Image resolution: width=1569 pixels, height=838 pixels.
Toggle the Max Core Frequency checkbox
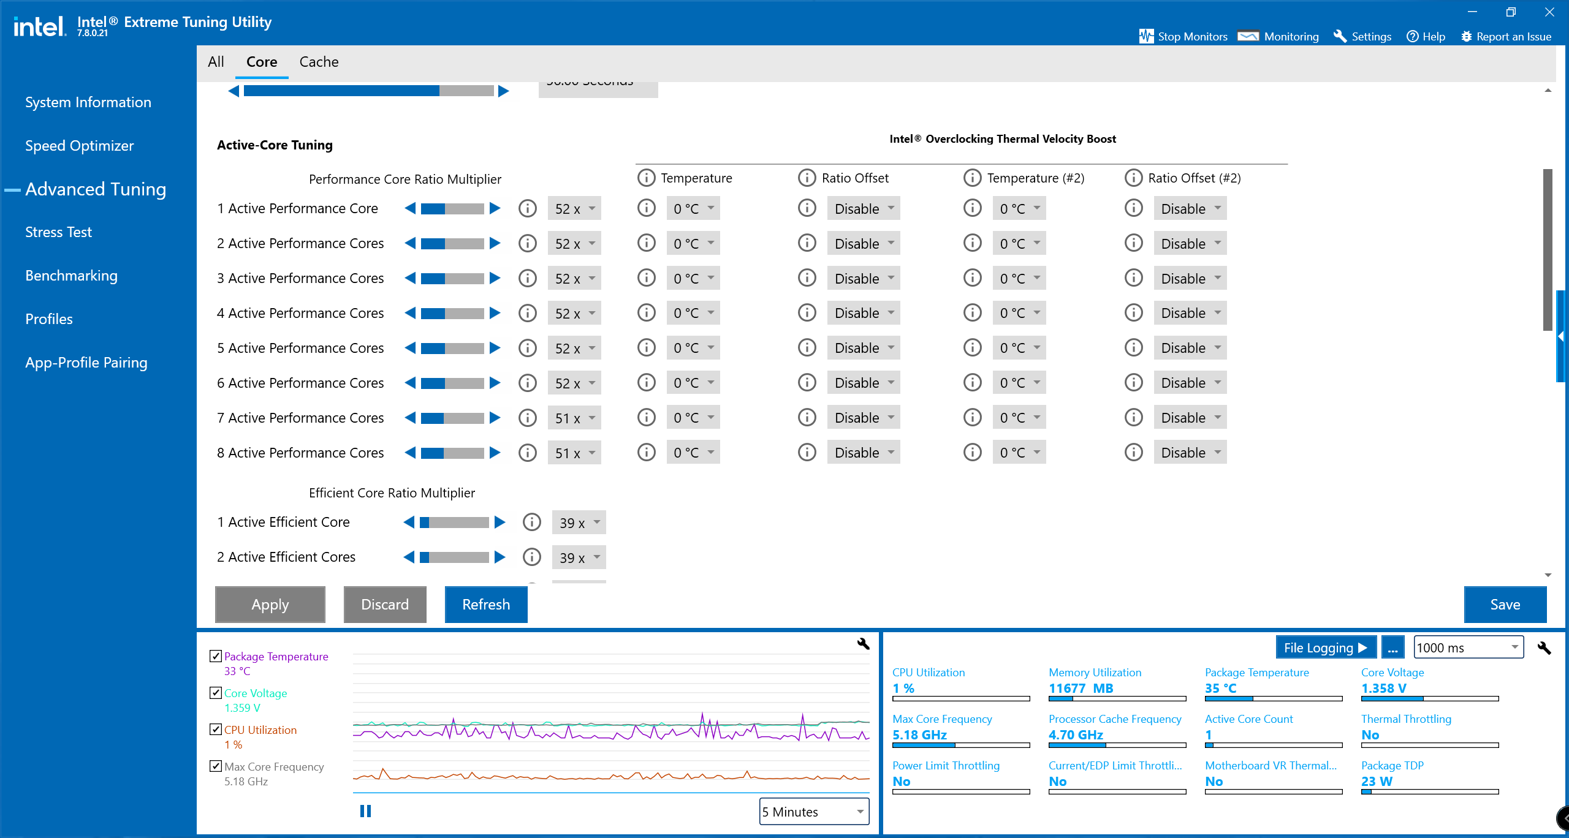pyautogui.click(x=216, y=766)
